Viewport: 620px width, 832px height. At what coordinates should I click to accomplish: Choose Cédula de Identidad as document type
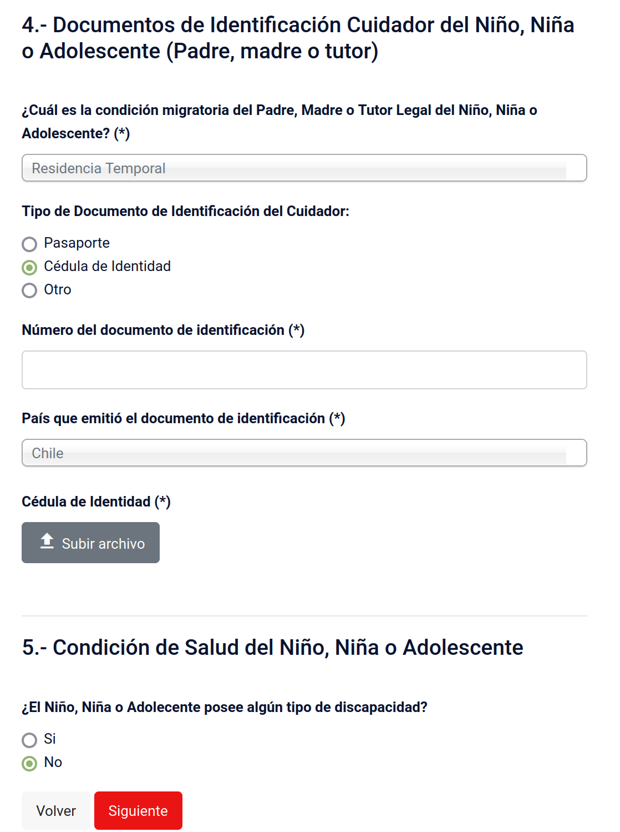coord(29,268)
